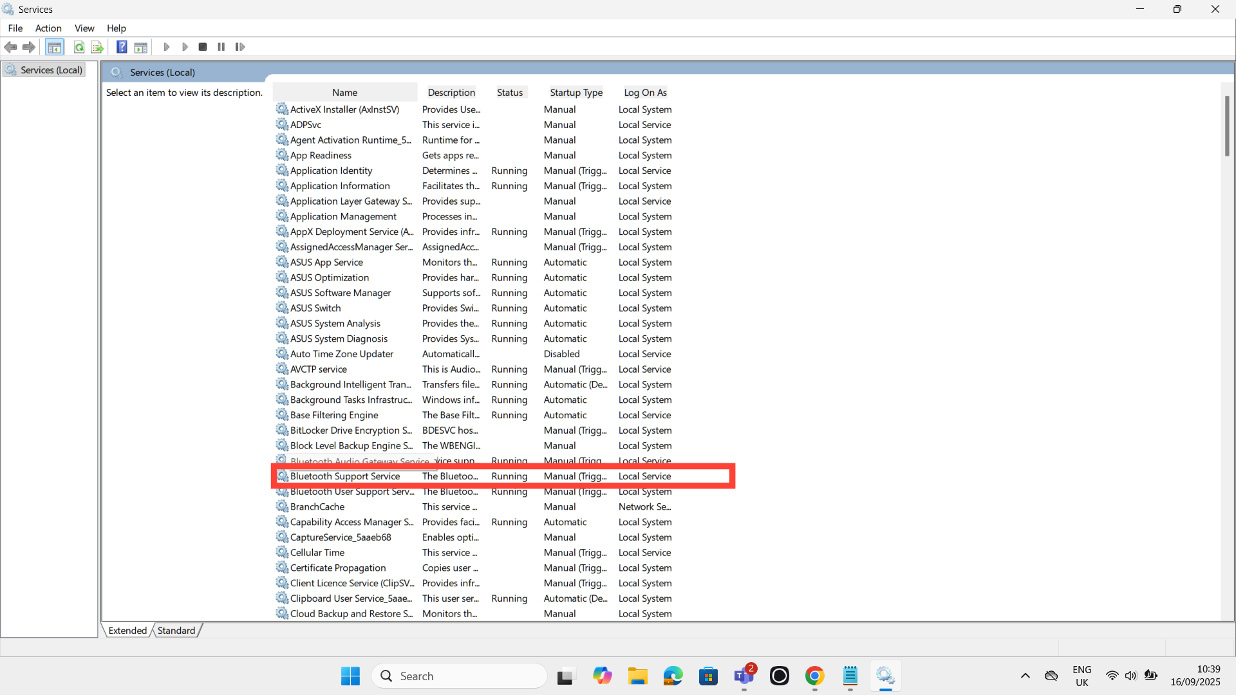Sort by the Status column header
This screenshot has height=695, width=1236.
pos(510,93)
